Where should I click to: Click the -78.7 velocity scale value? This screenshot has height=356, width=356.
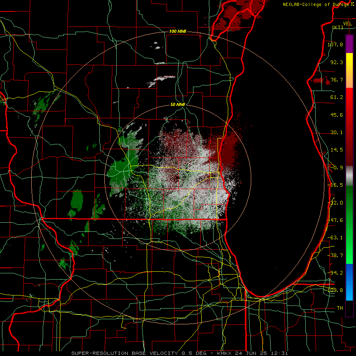tap(335, 256)
